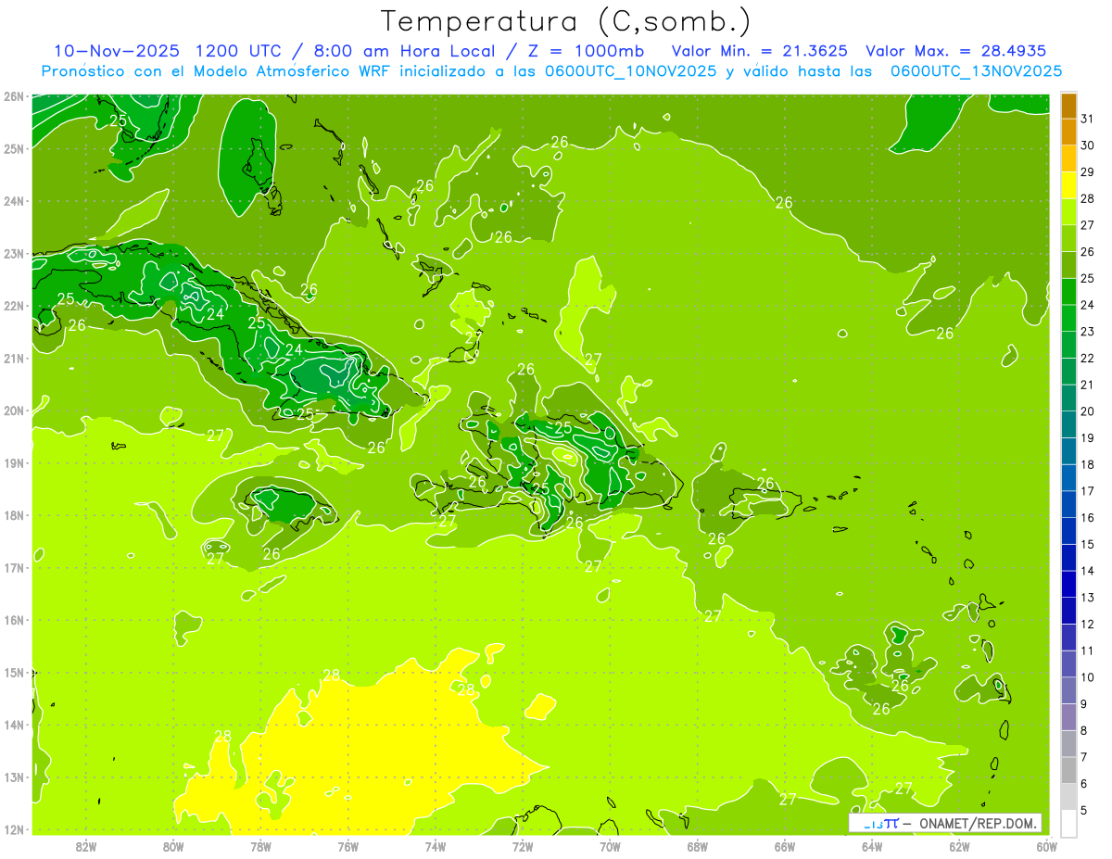Click color scale label 10
The height and width of the screenshot is (859, 1112).
pyautogui.click(x=1088, y=677)
